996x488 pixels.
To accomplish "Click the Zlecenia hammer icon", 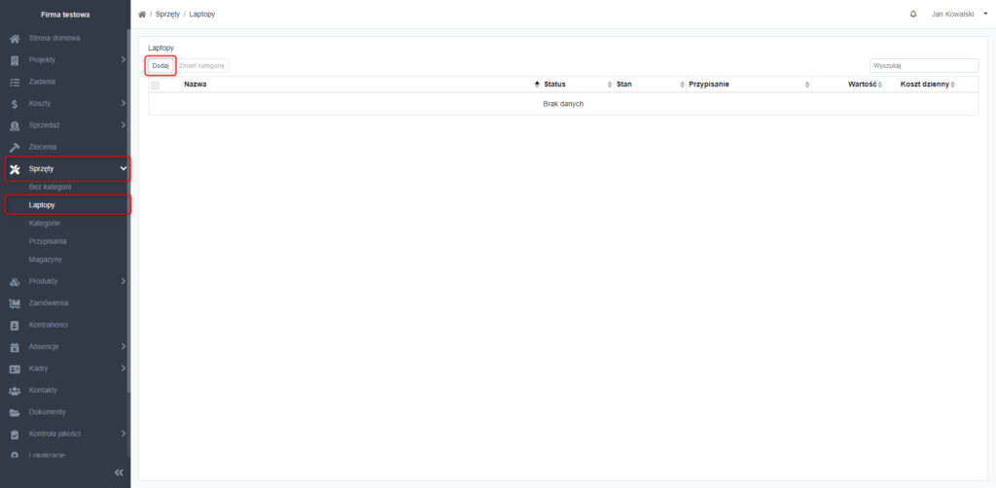I will (15, 147).
